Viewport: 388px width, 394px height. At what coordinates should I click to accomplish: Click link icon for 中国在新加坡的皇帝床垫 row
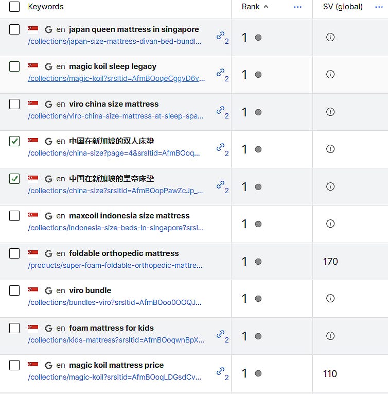point(220,185)
